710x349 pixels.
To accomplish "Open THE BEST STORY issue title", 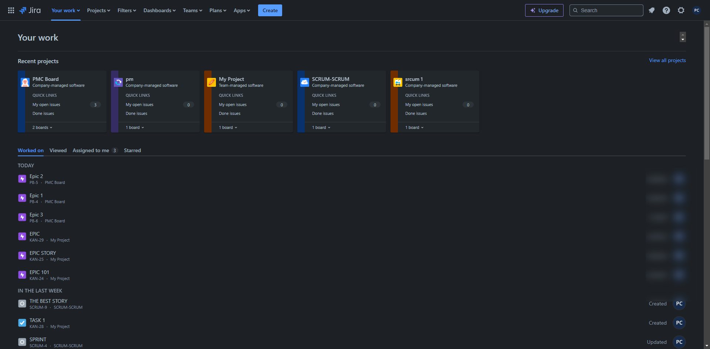I will click(48, 301).
